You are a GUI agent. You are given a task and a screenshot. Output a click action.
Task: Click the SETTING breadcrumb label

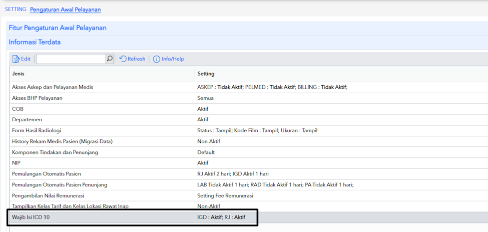click(x=16, y=10)
